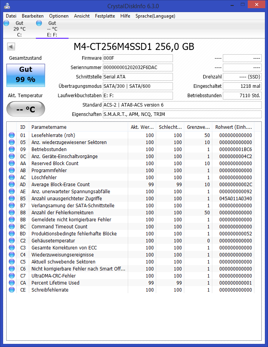Click status icon for row C6 Nicht korrigierbare Fehler
Viewport: 268px width, 347px height.
(12, 269)
